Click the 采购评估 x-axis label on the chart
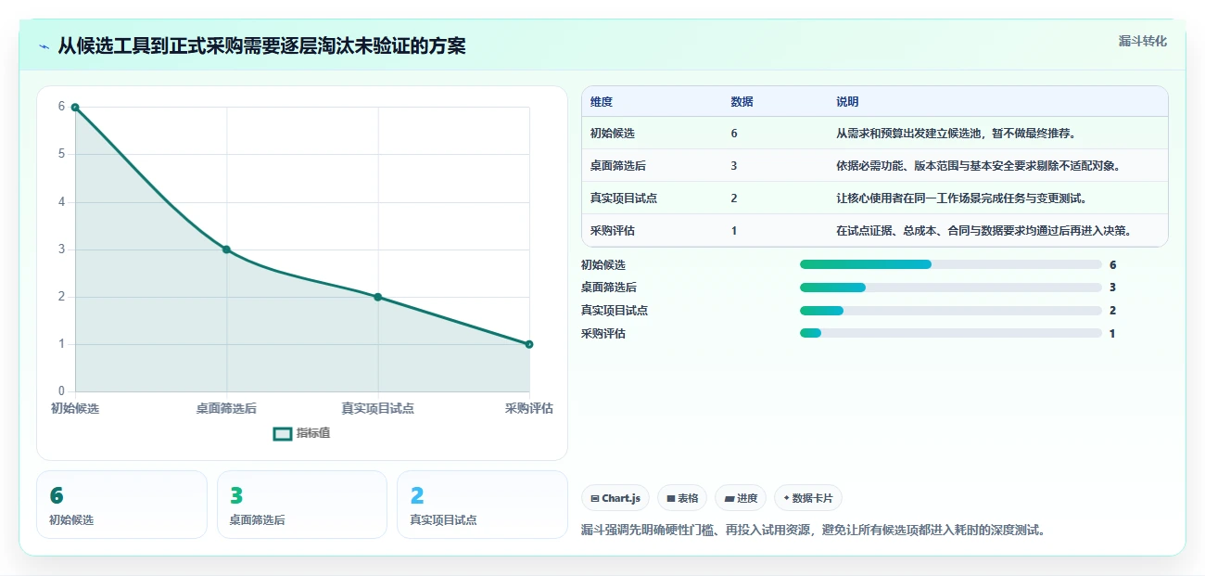 pyautogui.click(x=528, y=408)
